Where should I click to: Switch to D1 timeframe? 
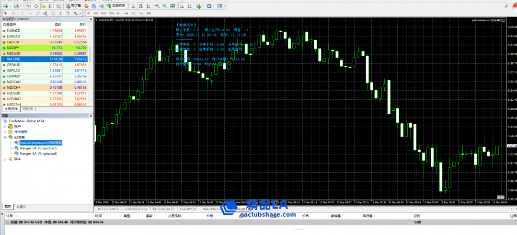pyautogui.click(x=134, y=13)
